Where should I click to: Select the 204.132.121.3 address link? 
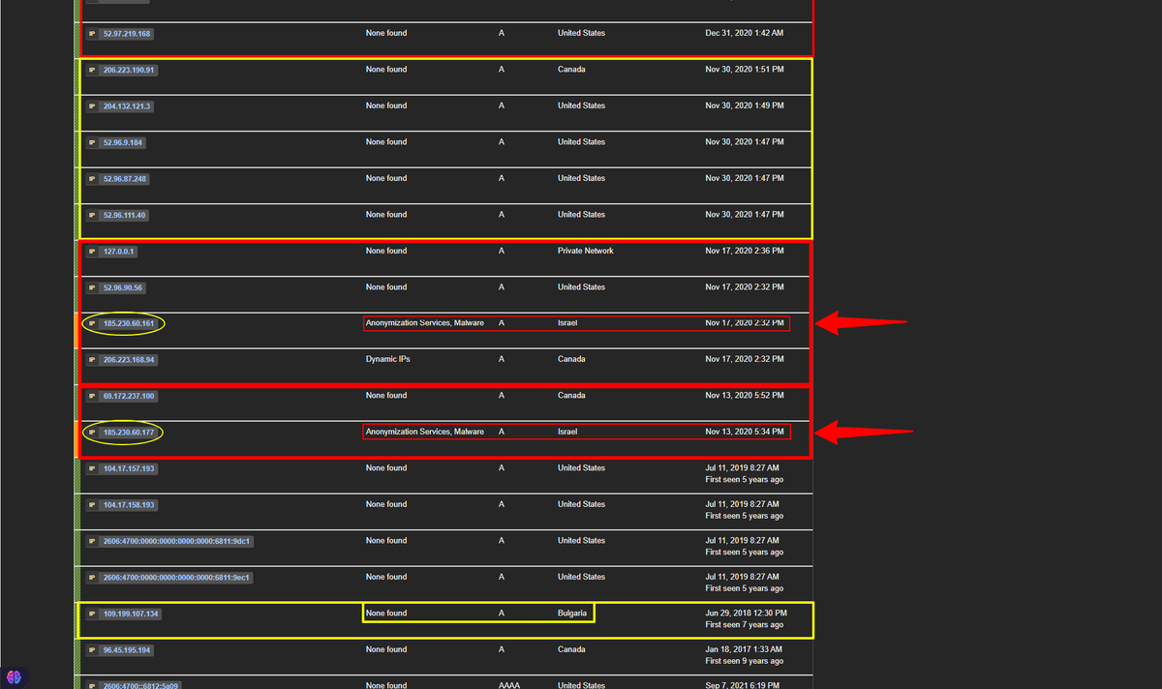point(126,106)
